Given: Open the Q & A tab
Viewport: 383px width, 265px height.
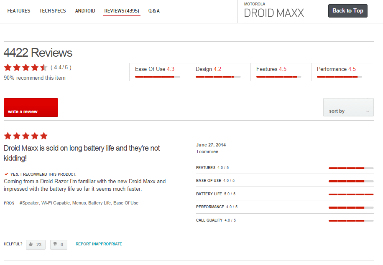Looking at the screenshot, I should pos(154,11).
